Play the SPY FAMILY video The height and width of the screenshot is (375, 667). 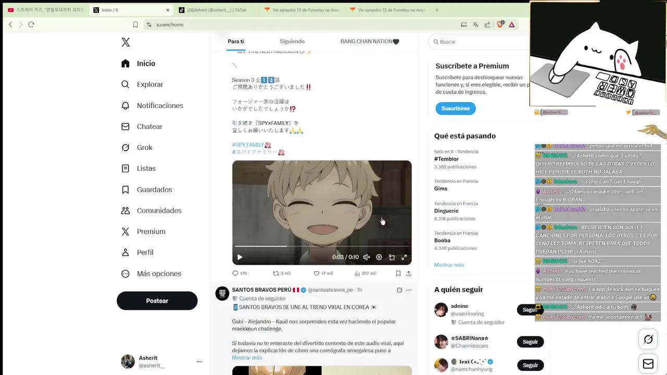(x=240, y=257)
